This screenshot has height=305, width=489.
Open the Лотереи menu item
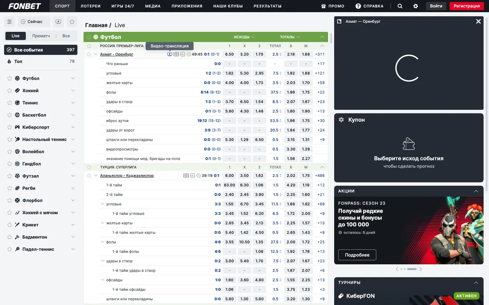point(90,6)
